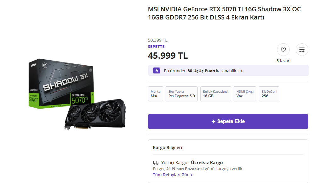This screenshot has height=189, width=313.
Task: Click the plus icon on Sepete Ekle
Action: [213, 121]
